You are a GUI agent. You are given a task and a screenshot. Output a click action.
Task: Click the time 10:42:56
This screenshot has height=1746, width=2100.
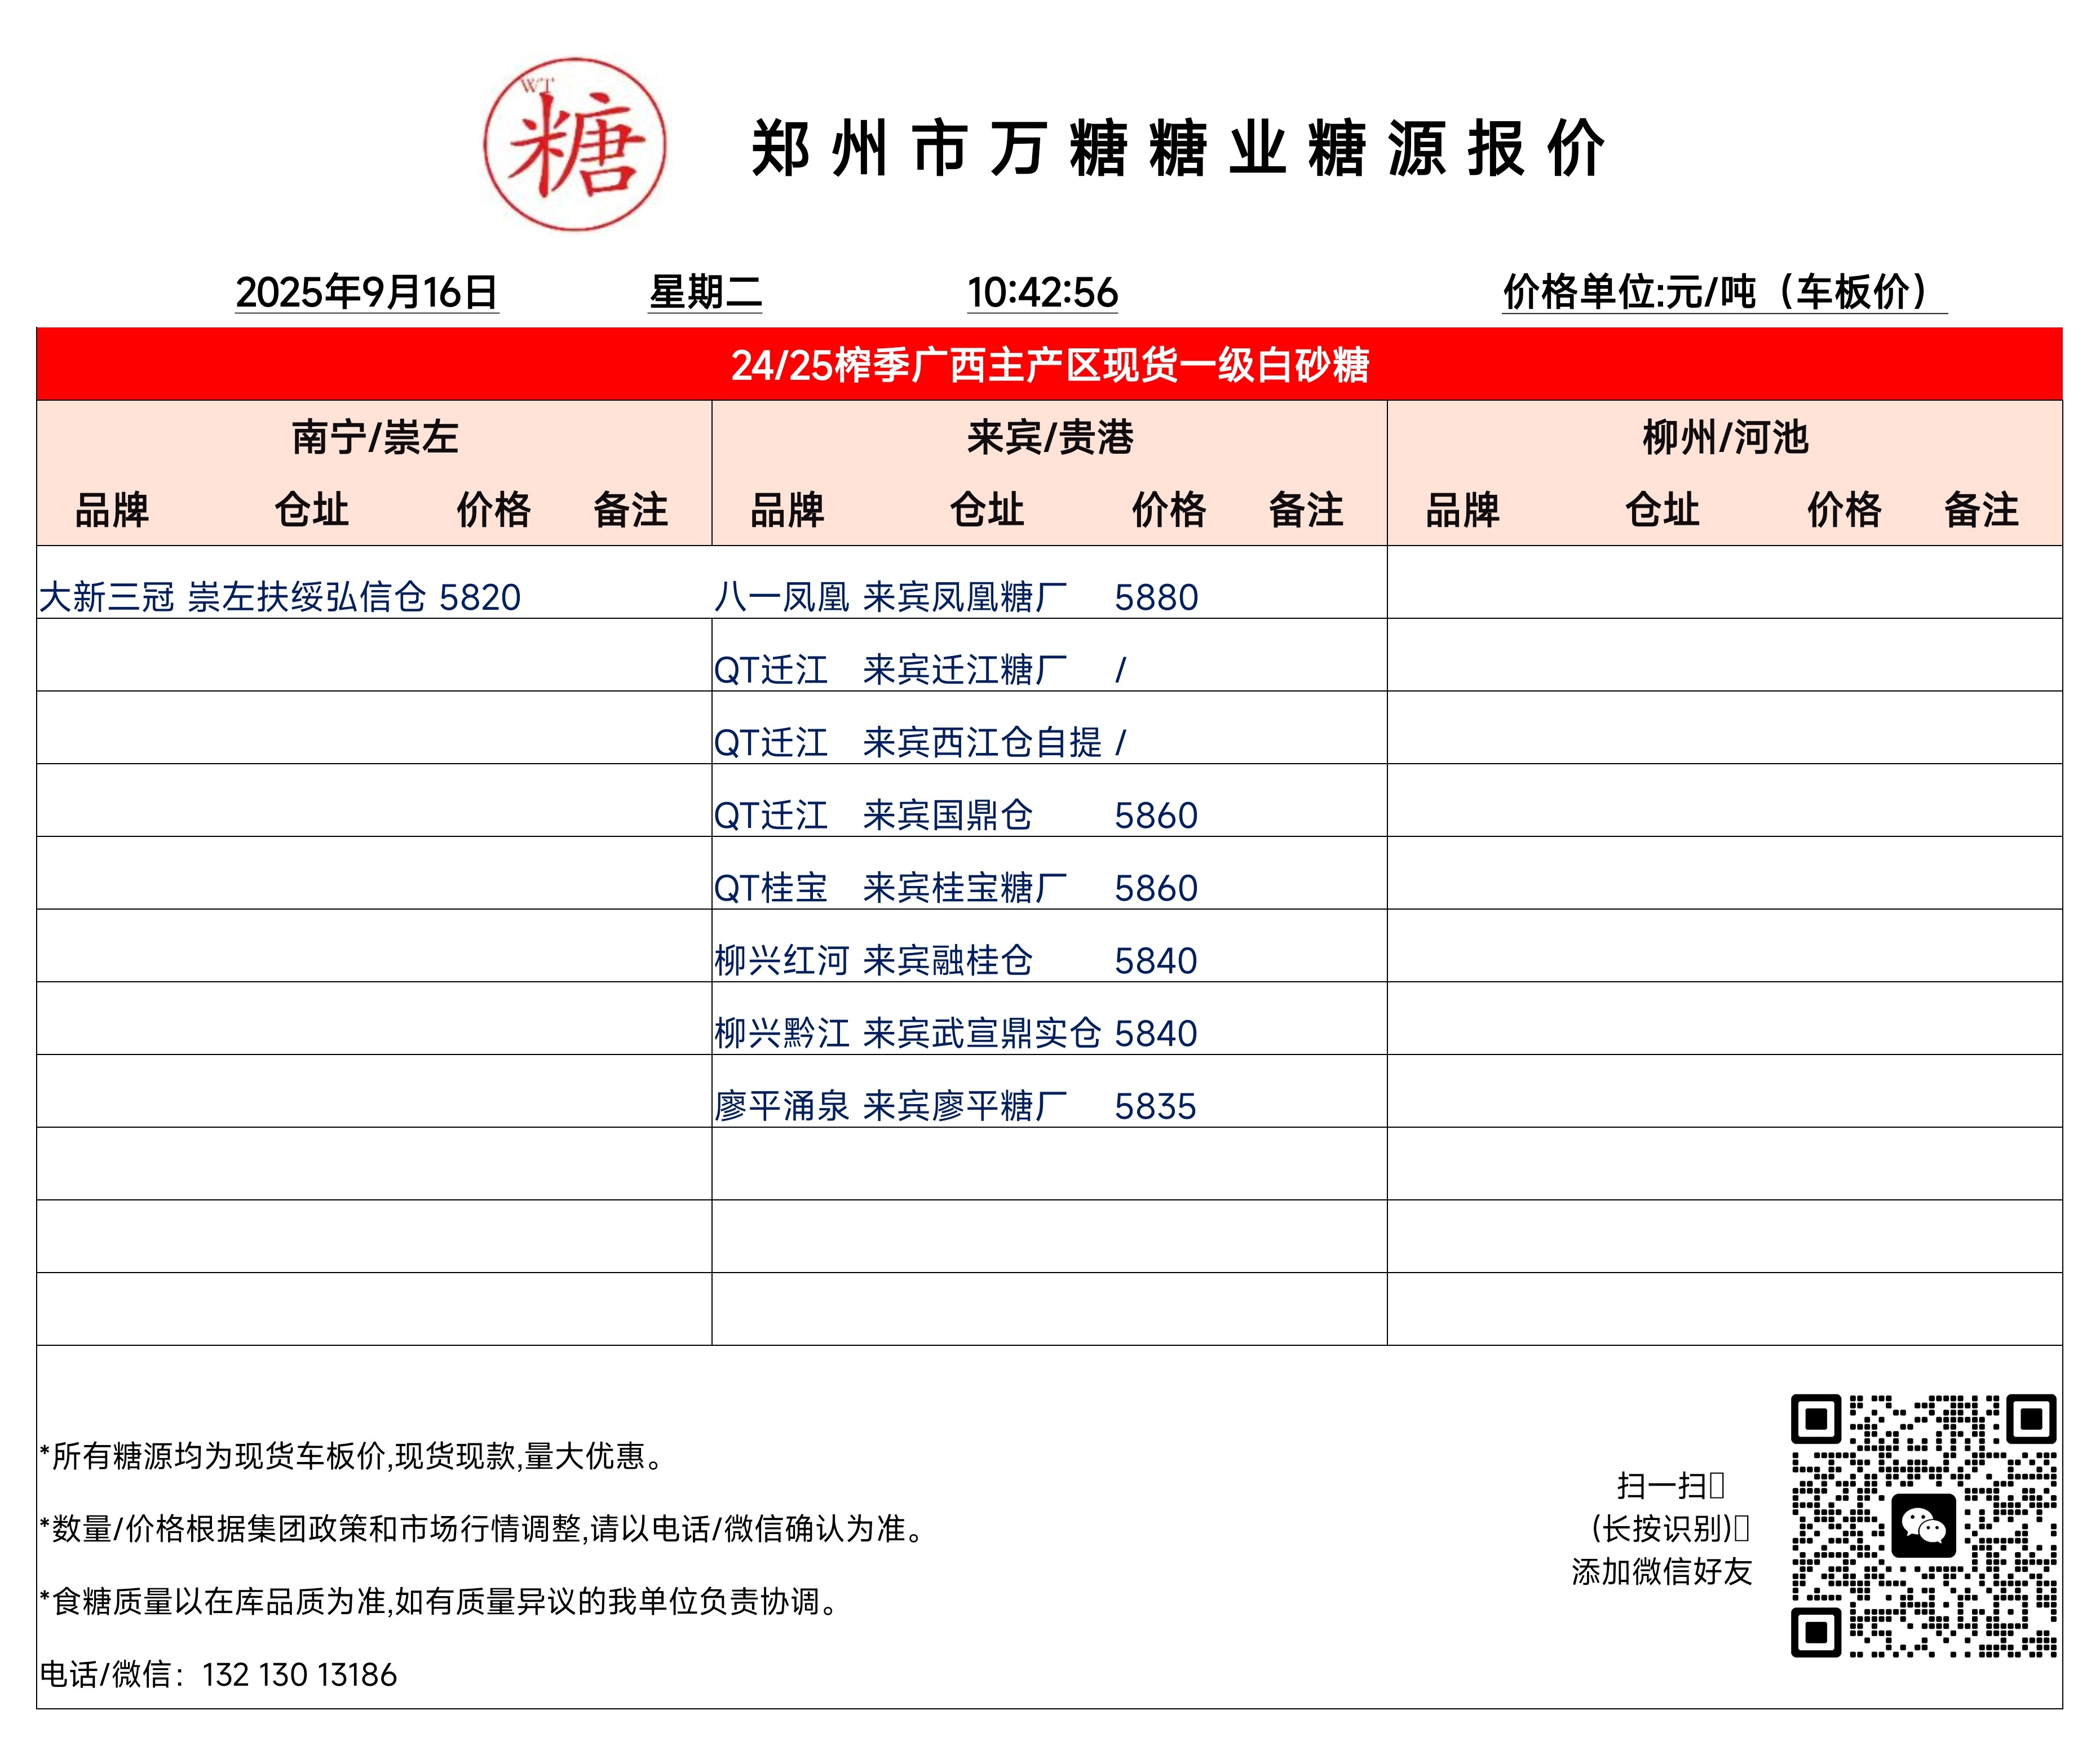[1042, 293]
